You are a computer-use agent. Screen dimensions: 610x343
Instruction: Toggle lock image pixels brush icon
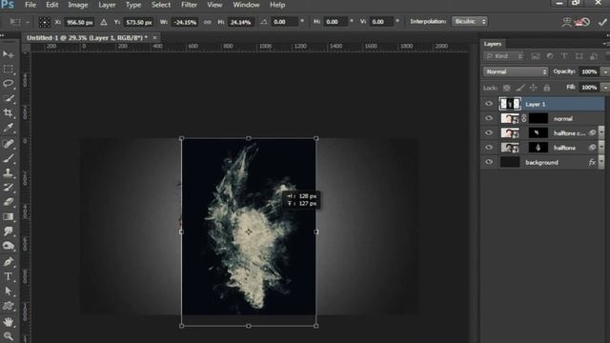520,88
